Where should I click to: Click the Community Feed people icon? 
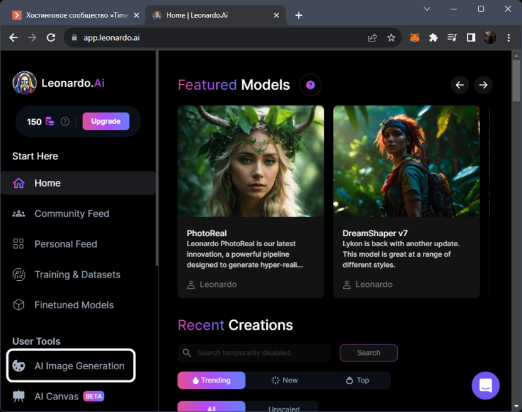(x=19, y=214)
